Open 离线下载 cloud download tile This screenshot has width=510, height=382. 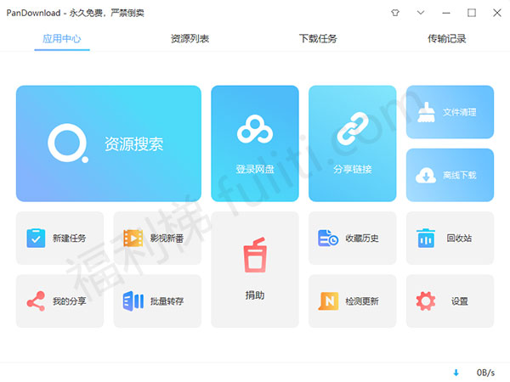(x=450, y=175)
